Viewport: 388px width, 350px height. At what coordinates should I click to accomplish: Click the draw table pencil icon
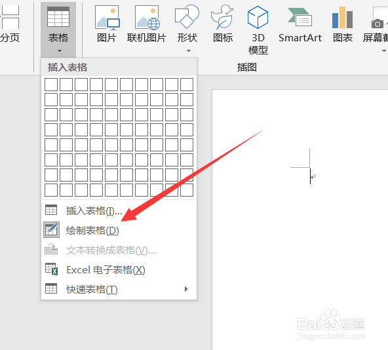click(x=52, y=229)
